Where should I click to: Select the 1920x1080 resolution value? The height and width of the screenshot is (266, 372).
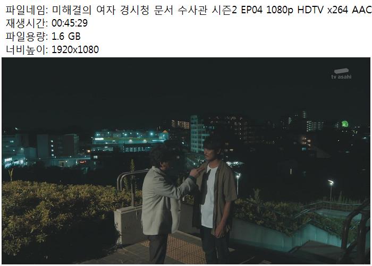75,50
